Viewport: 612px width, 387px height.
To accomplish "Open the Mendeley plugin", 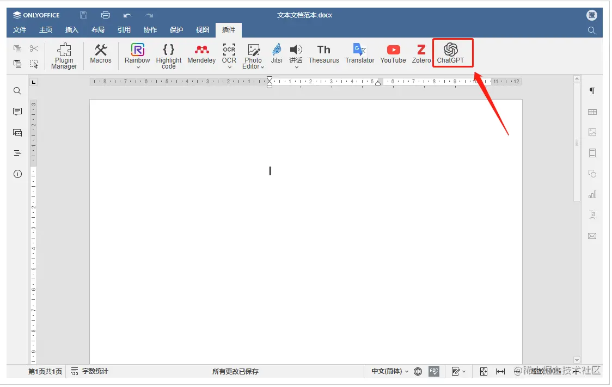I will (201, 53).
